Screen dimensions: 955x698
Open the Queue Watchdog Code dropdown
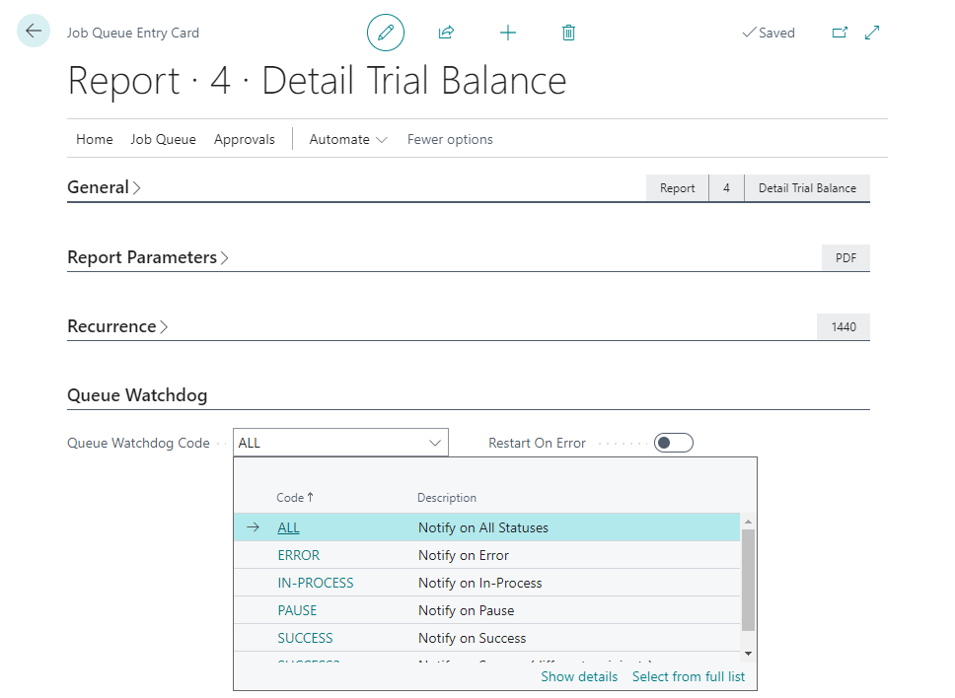coord(435,442)
